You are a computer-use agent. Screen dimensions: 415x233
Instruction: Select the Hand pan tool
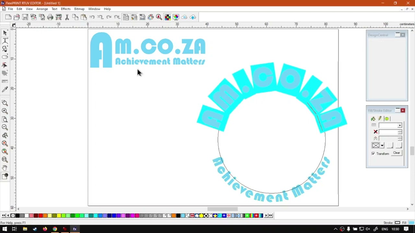point(5,168)
